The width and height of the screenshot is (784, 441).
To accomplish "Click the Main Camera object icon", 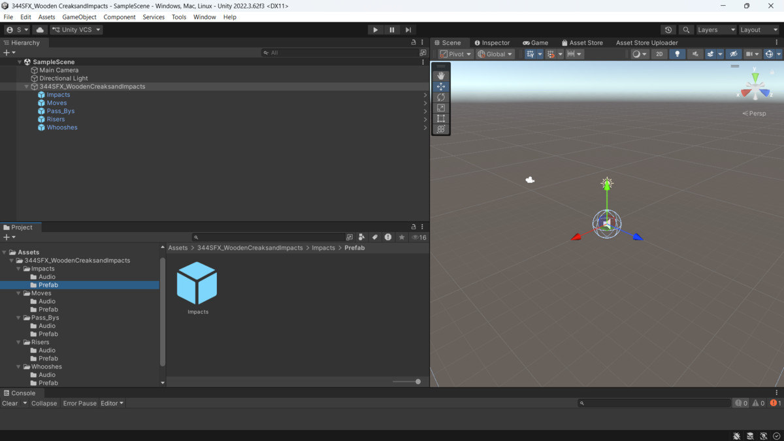I will click(35, 70).
